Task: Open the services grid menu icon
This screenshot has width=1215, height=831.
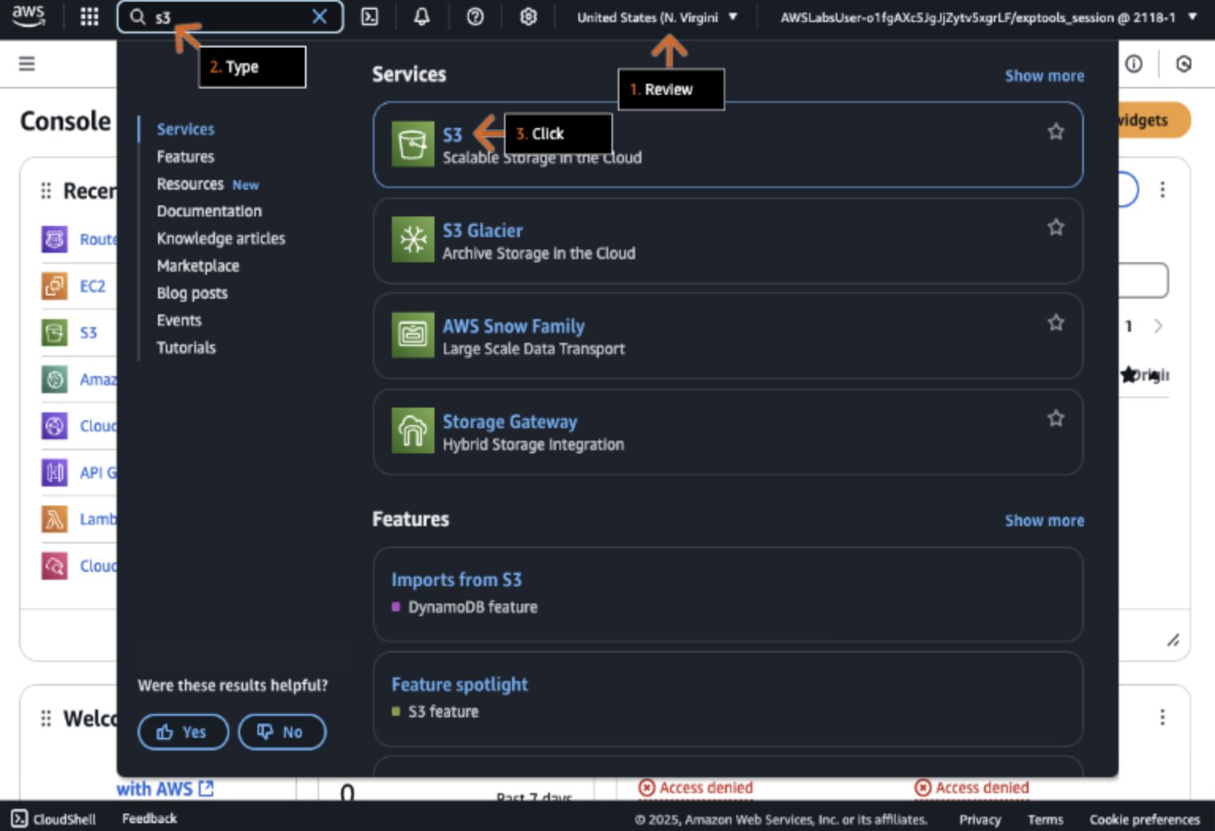Action: (89, 17)
